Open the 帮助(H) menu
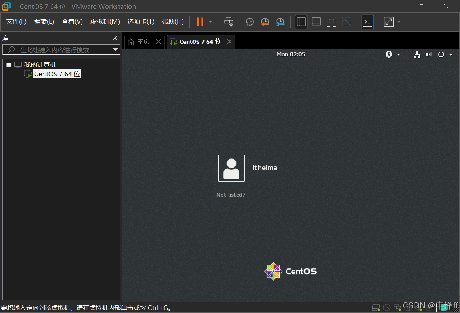The image size is (460, 313). pos(173,21)
